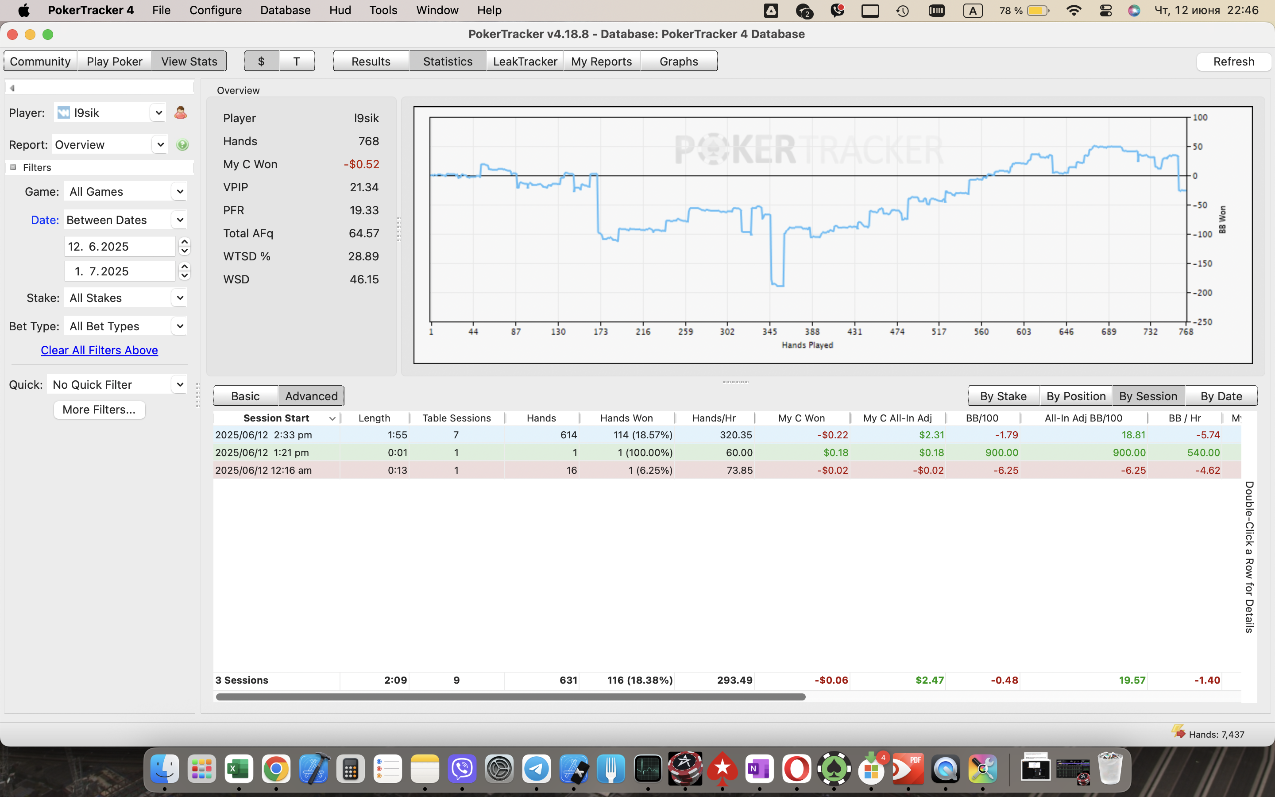Open Xcode from the dock
Screen dimensions: 1275x797
coord(313,770)
